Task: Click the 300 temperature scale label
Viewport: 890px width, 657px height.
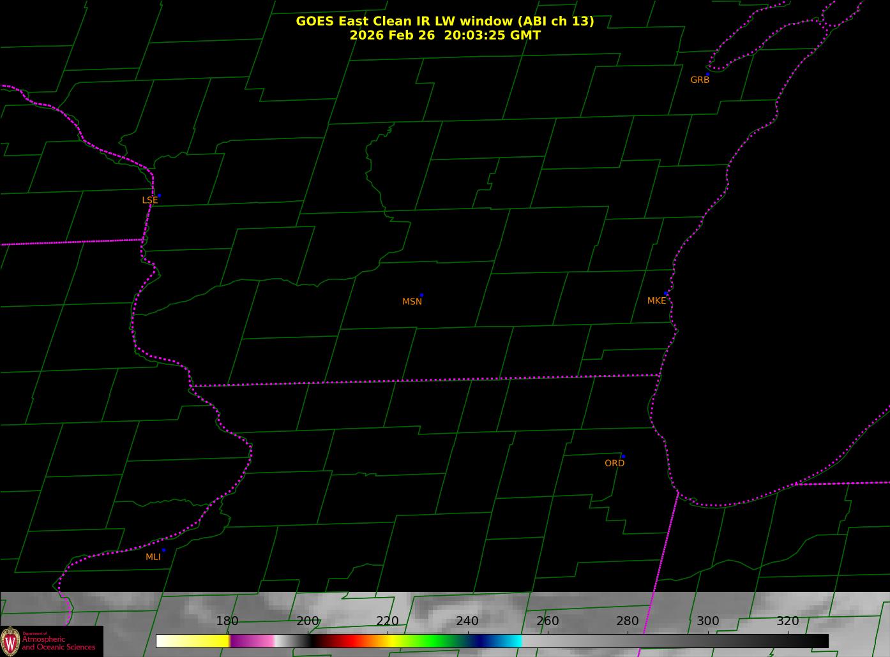Action: coord(707,621)
